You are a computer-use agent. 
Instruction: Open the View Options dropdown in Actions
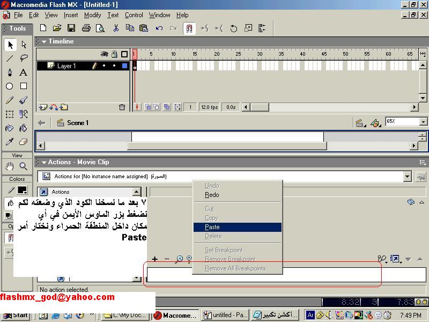(x=395, y=259)
